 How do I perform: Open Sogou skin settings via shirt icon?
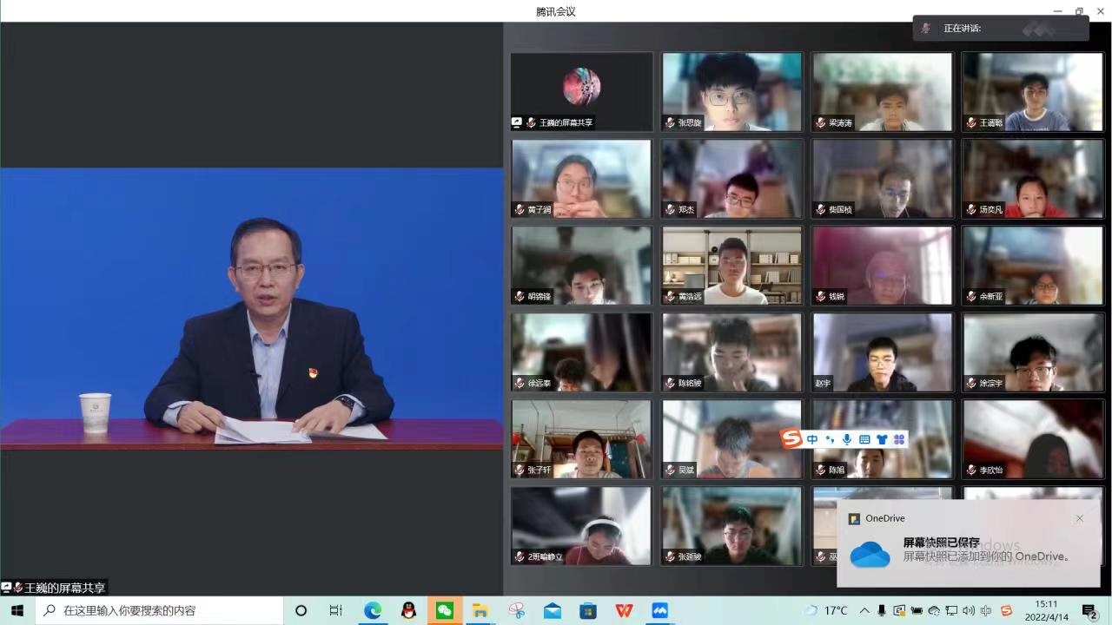(882, 439)
